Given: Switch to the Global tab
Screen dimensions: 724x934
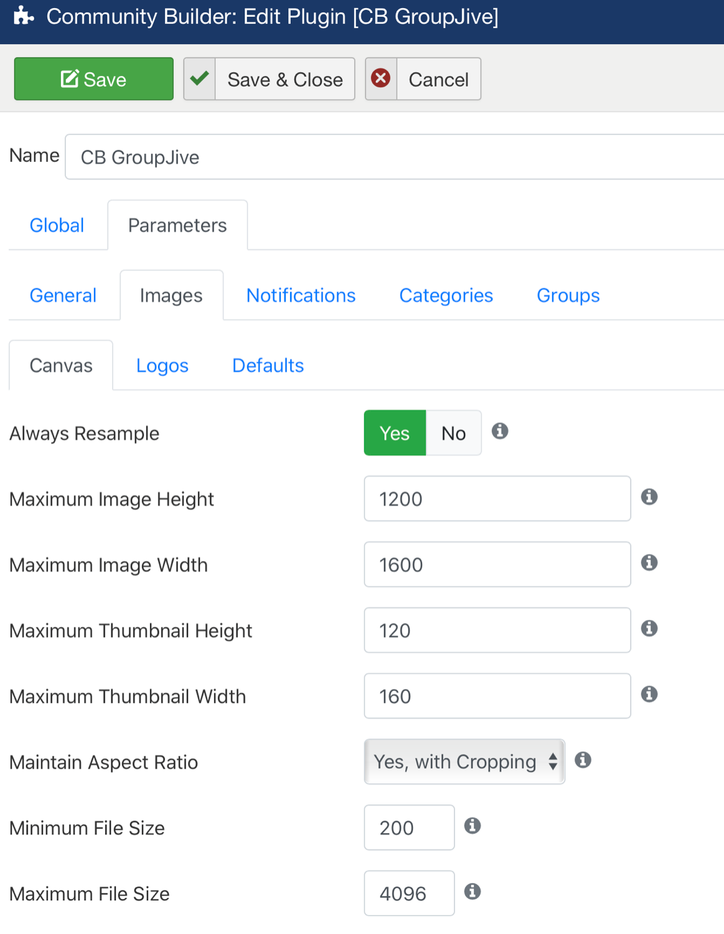Looking at the screenshot, I should (57, 225).
